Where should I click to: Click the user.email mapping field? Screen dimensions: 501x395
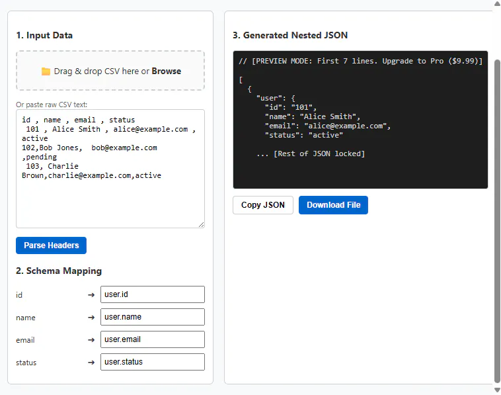click(x=153, y=339)
